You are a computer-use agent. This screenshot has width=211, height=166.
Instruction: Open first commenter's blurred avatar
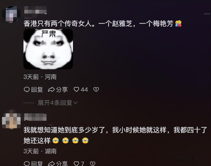(11, 14)
